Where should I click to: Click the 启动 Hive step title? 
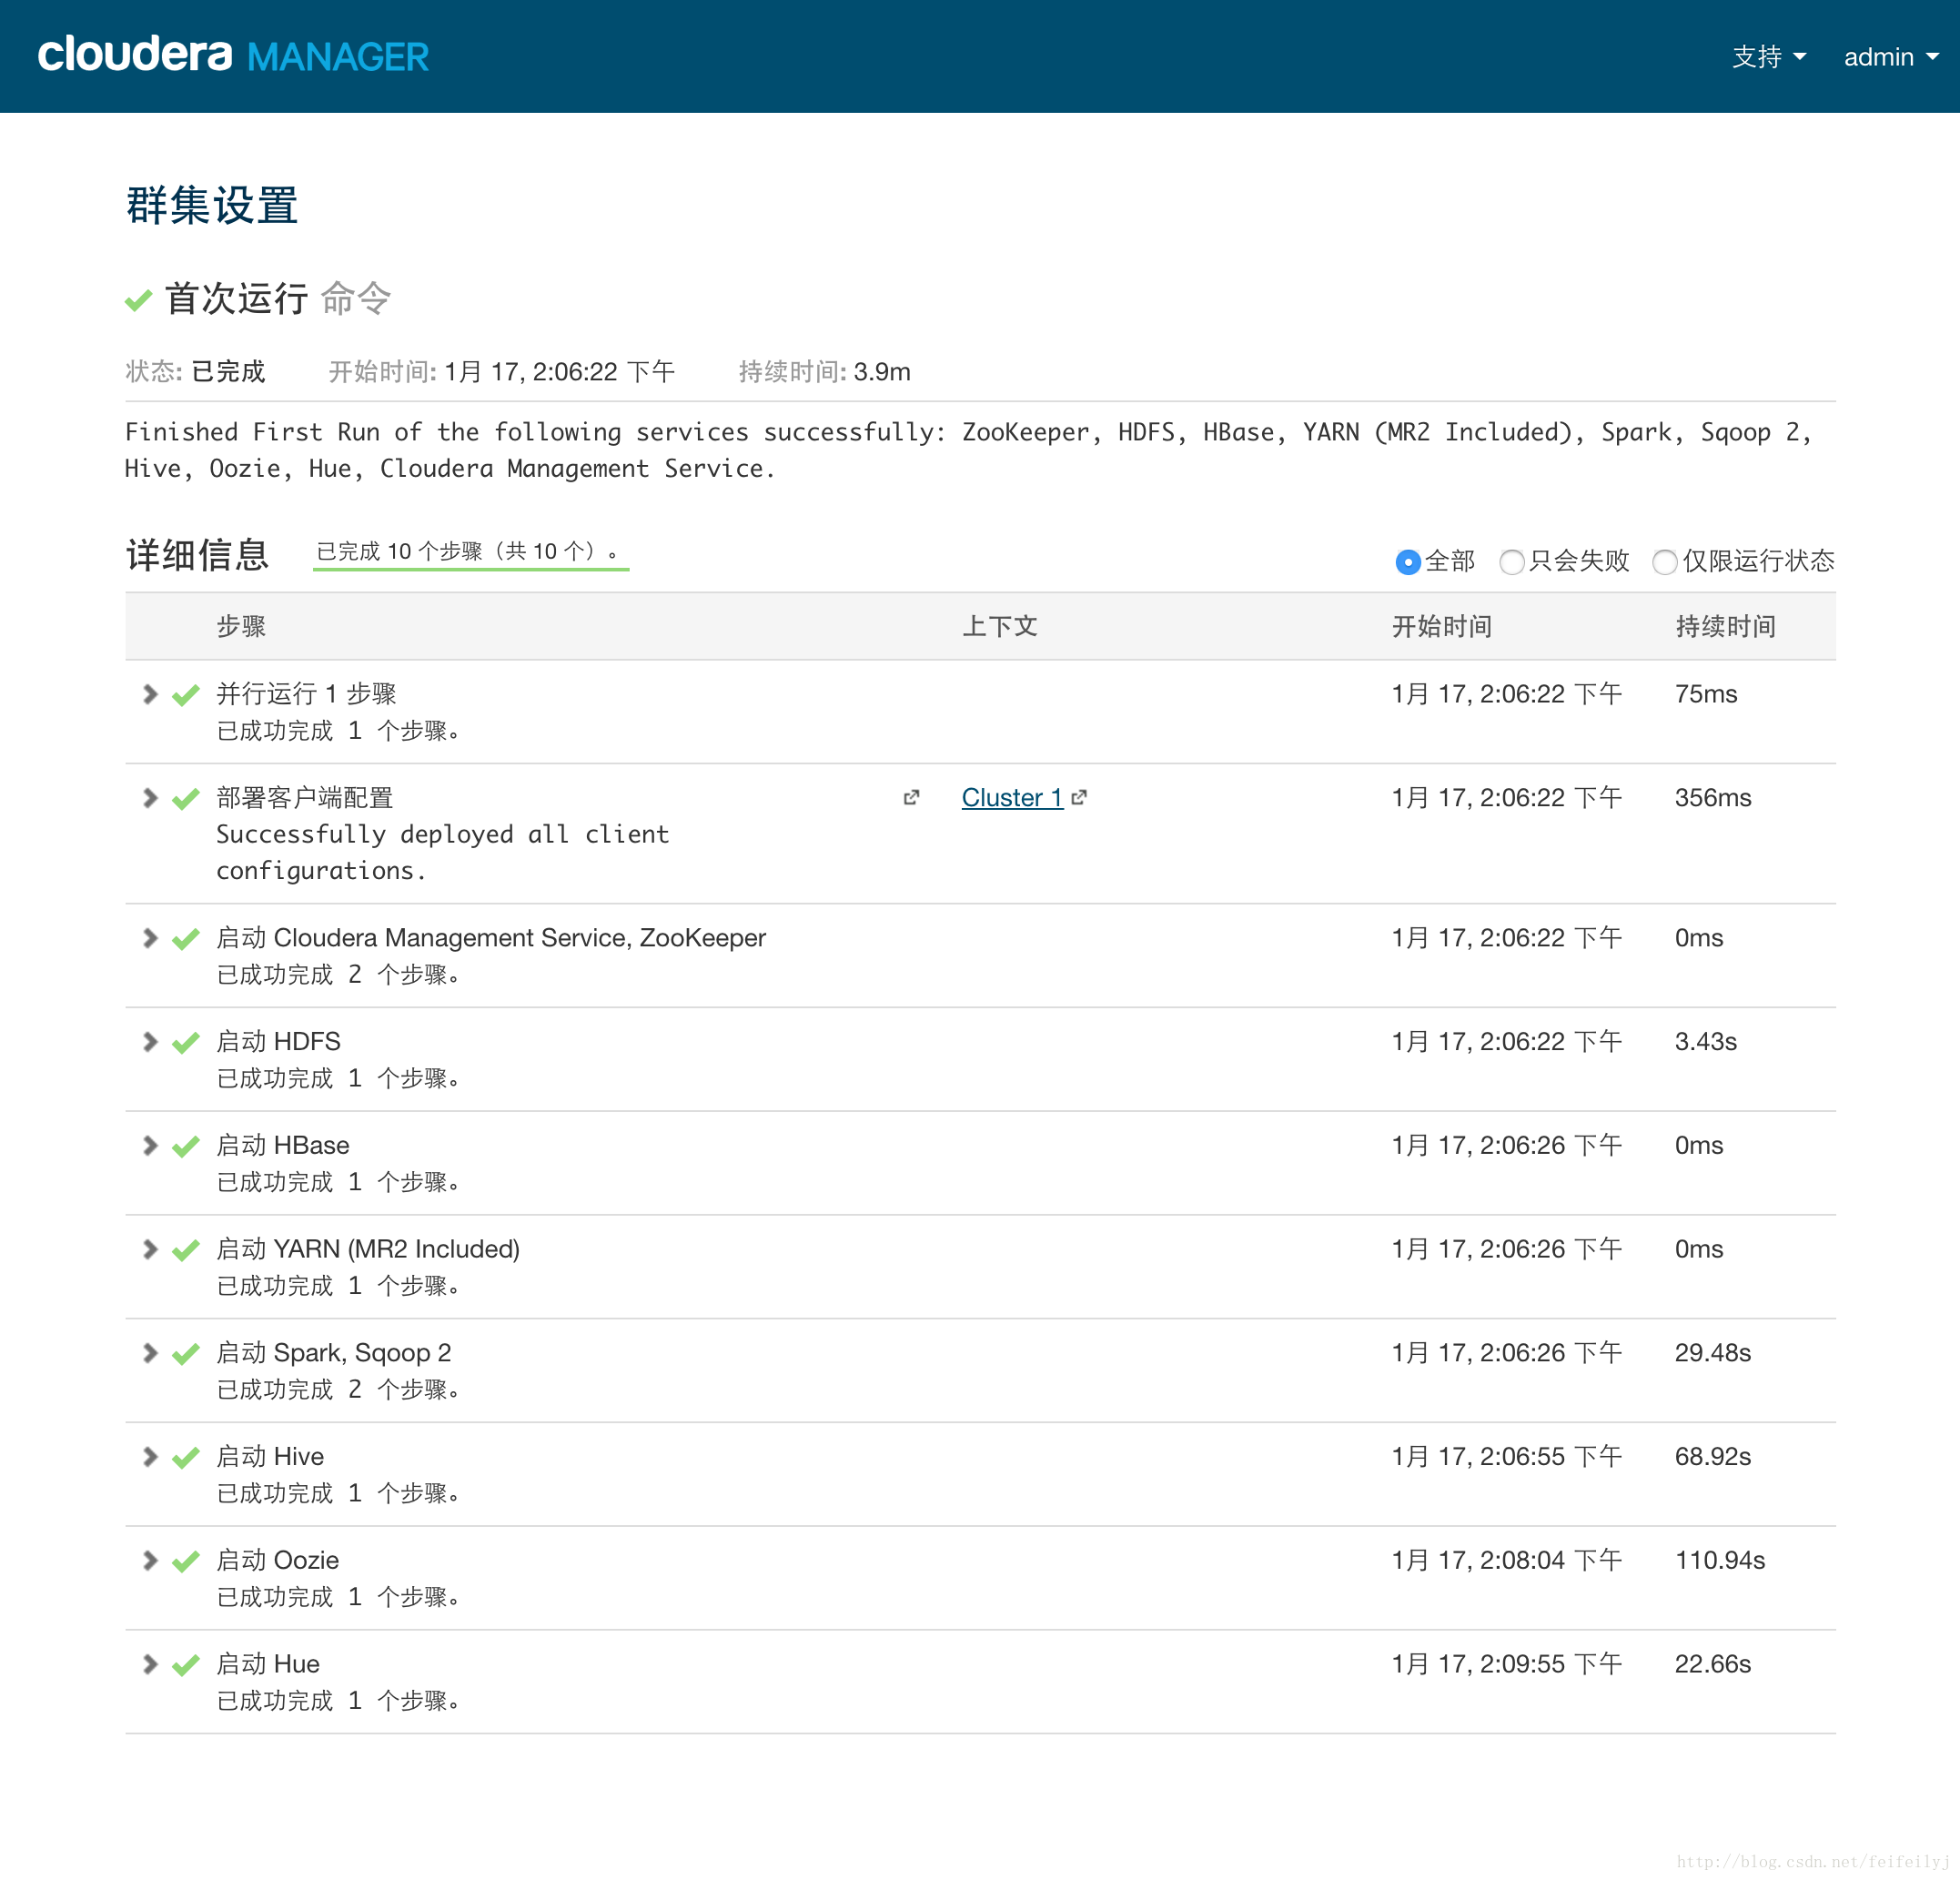point(270,1457)
